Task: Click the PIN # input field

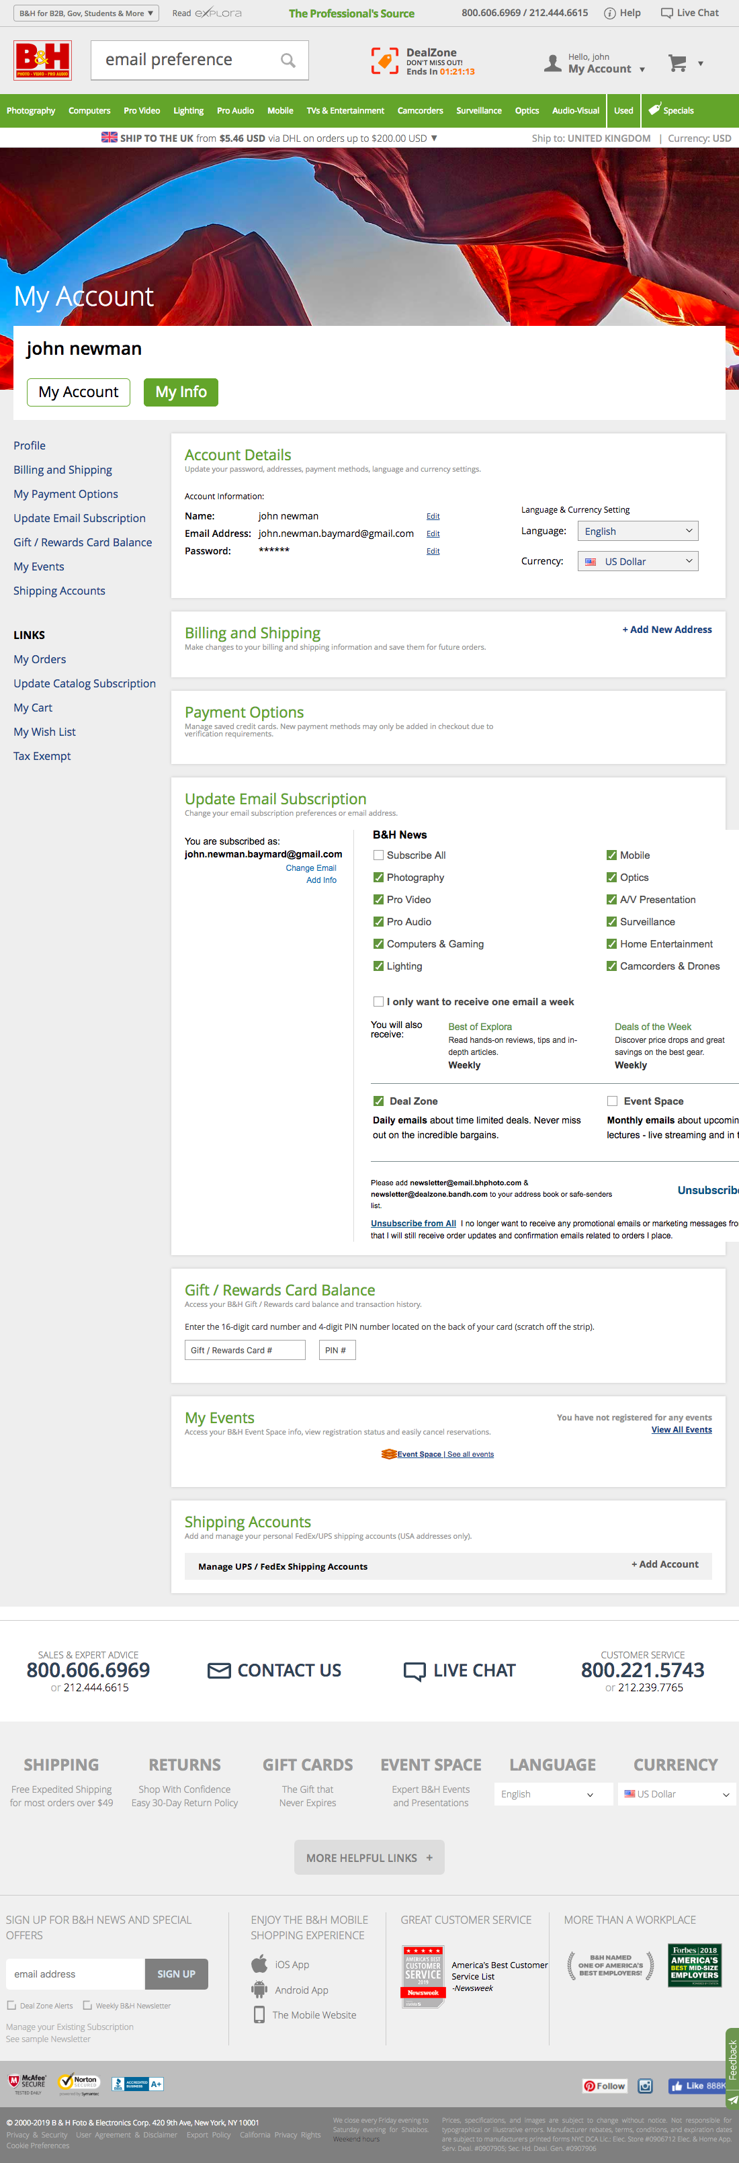Action: [337, 1350]
